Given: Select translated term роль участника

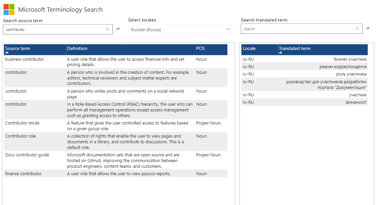Looking at the screenshot, I should point(351,74).
